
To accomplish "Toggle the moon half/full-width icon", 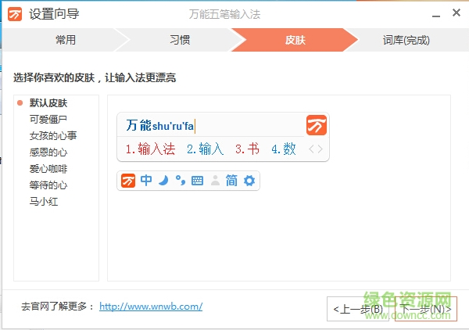I will [163, 181].
